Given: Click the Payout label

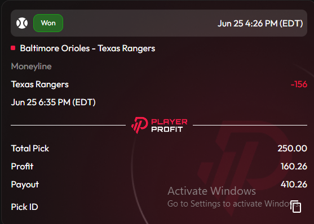Looking at the screenshot, I should (25, 185).
